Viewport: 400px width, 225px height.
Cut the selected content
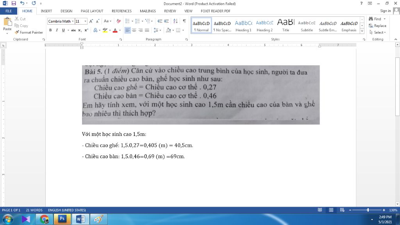click(x=20, y=19)
